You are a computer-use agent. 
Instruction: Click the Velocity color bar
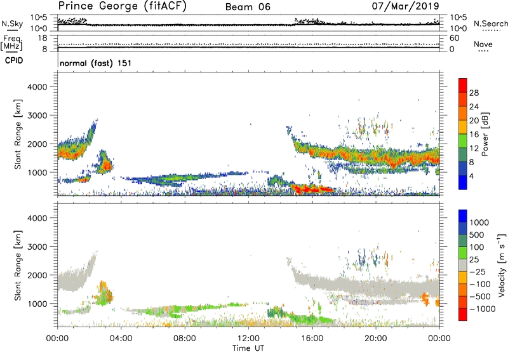pyautogui.click(x=463, y=265)
